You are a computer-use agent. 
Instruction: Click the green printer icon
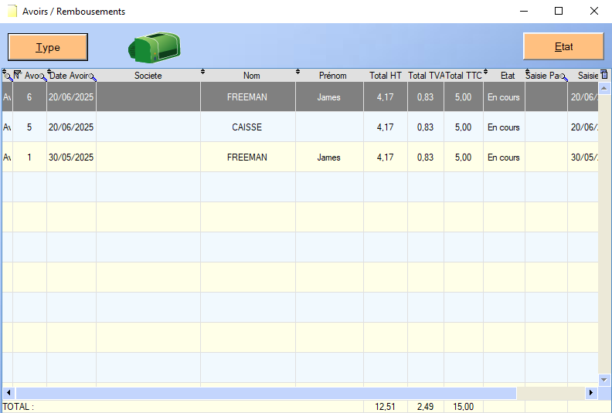[x=154, y=47]
